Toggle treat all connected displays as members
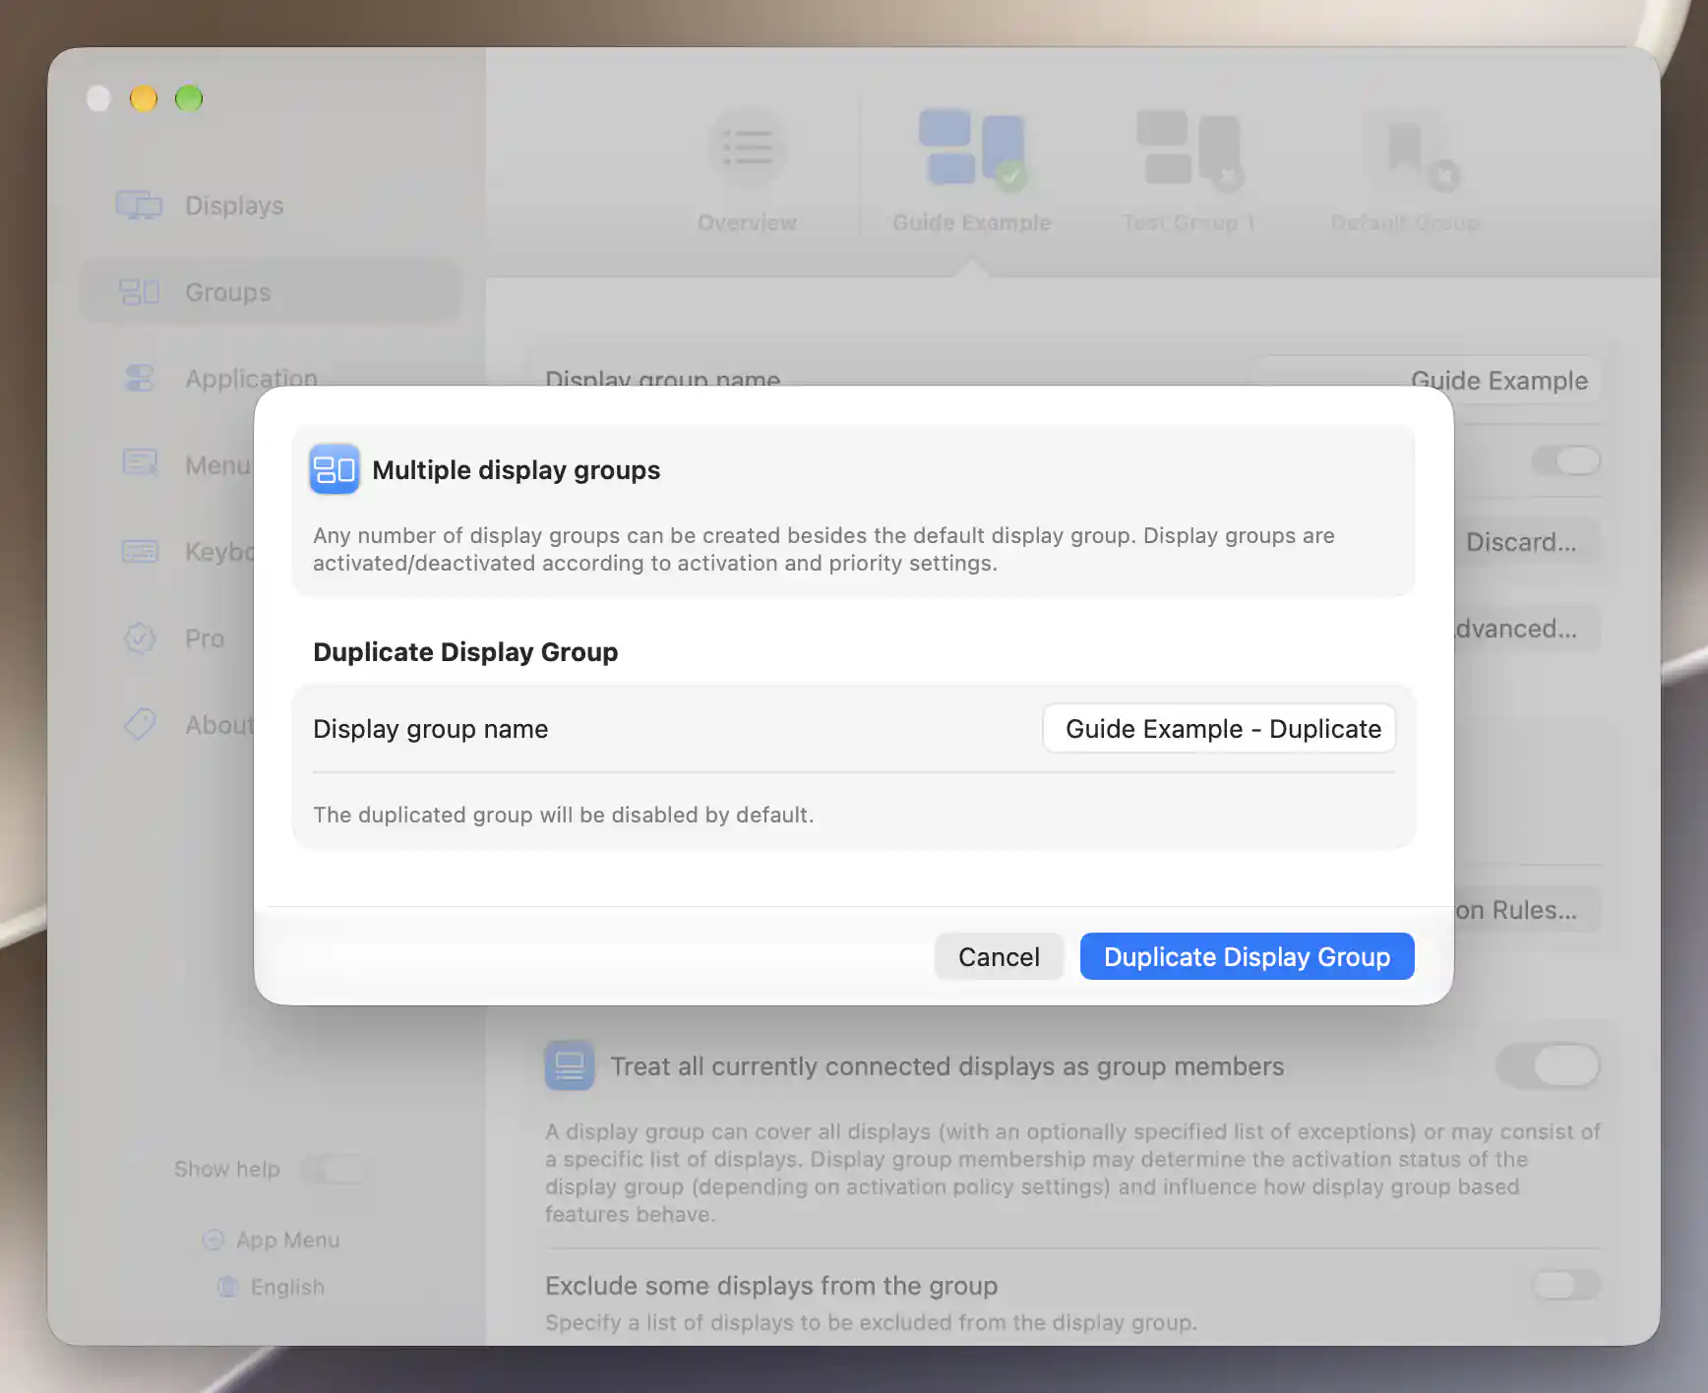The width and height of the screenshot is (1708, 1393). point(1549,1065)
